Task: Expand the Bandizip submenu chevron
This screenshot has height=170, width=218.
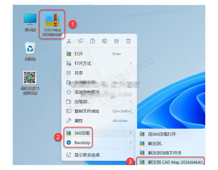Action: tap(131, 143)
